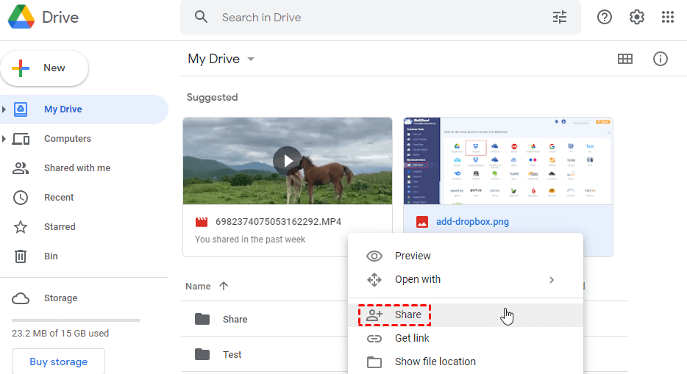687x374 pixels.
Task: Switch to grid layout view
Action: 625,60
